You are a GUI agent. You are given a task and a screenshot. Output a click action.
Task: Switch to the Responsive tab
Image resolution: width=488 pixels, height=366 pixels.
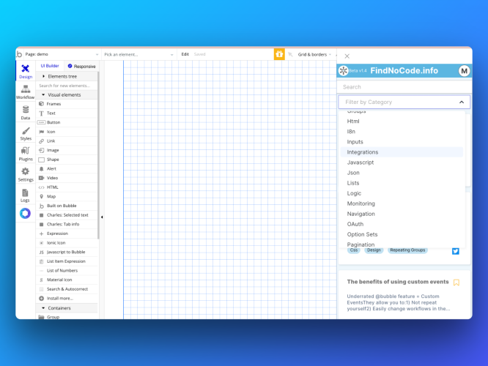(x=81, y=66)
